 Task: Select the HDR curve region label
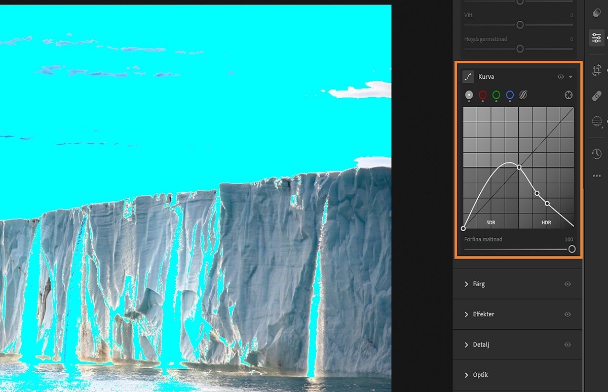click(546, 222)
